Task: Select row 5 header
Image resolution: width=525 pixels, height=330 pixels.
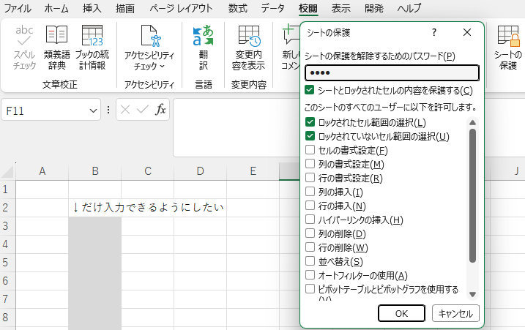Action: (7, 263)
